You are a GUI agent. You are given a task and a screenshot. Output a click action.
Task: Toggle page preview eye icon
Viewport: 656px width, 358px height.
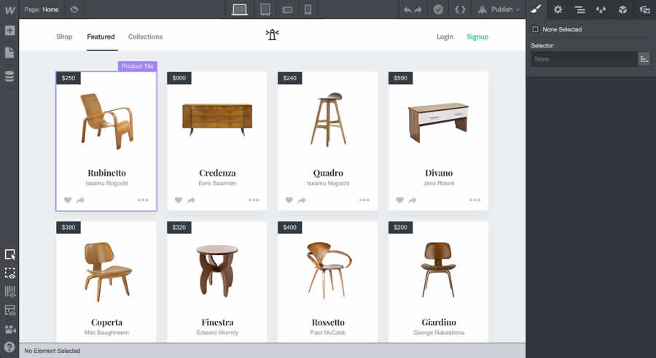[74, 9]
